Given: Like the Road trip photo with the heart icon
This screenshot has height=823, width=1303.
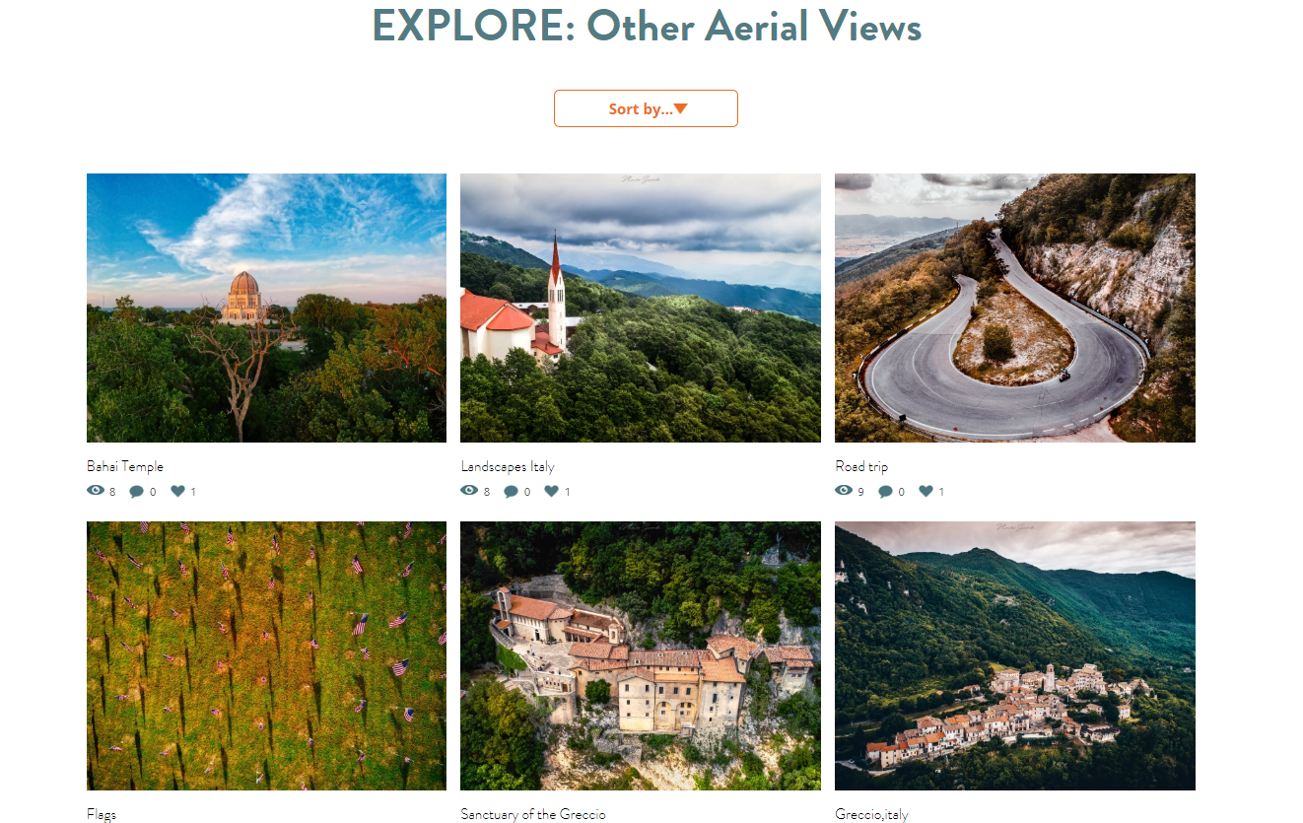Looking at the screenshot, I should click(x=926, y=491).
